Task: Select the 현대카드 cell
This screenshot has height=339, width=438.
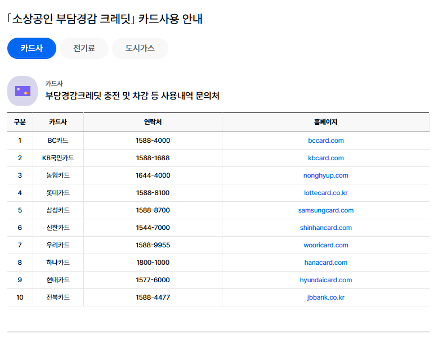Action: [x=58, y=280]
